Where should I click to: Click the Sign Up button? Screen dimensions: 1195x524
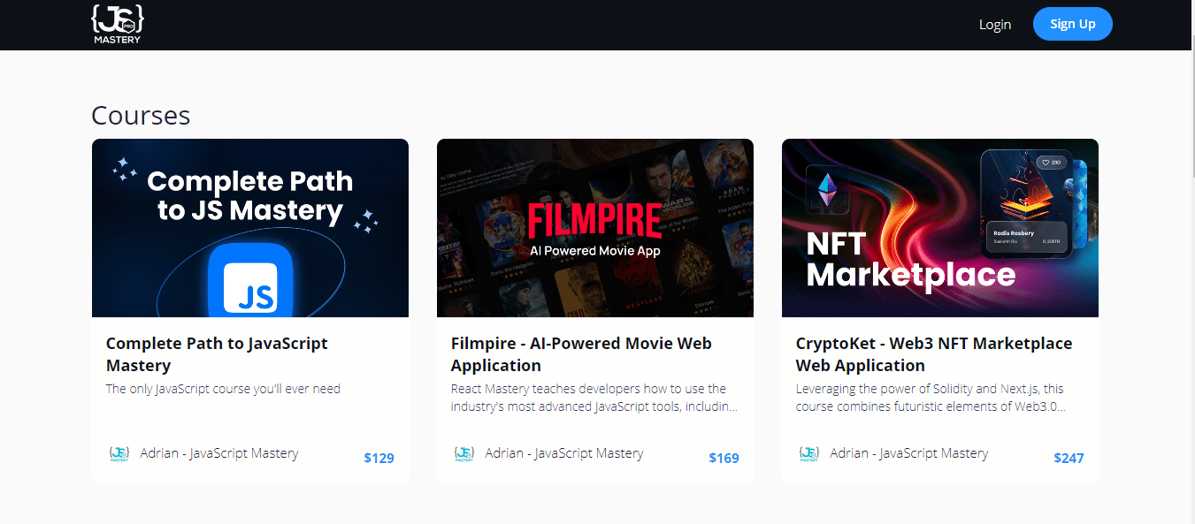coord(1073,24)
